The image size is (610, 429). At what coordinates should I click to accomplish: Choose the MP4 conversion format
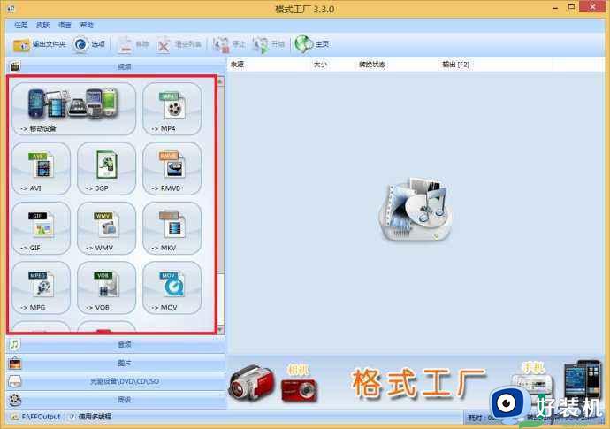(172, 108)
